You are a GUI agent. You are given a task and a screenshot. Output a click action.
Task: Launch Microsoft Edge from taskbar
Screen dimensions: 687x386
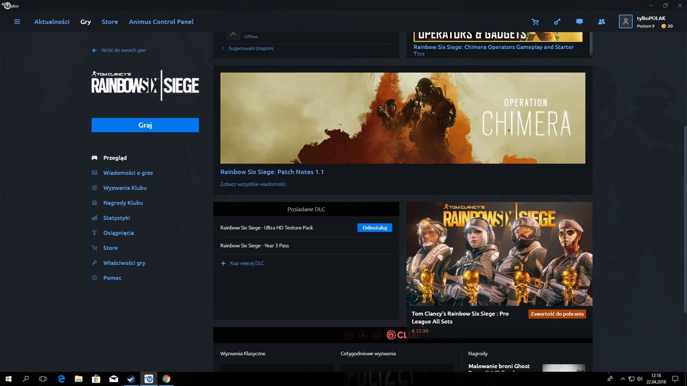click(x=61, y=379)
